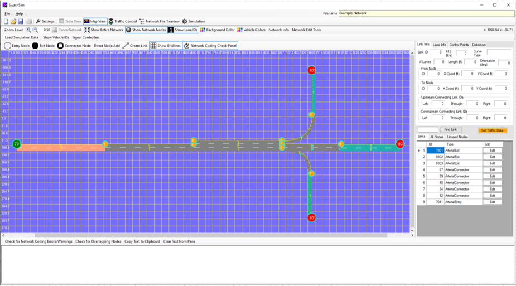Image resolution: width=516 pixels, height=286 pixels.
Task: Click Edit for link 8803
Action: [x=493, y=163]
